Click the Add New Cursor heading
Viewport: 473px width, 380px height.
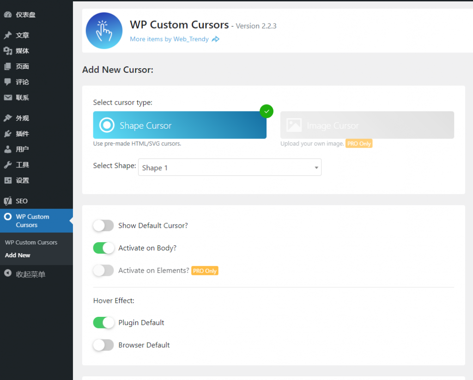coord(118,70)
